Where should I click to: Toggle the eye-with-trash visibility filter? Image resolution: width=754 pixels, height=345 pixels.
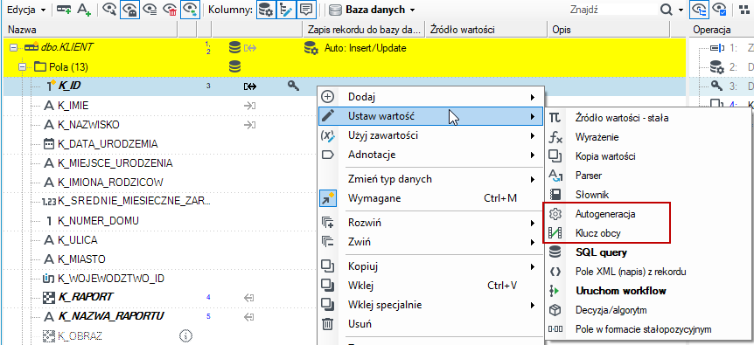coord(171,9)
